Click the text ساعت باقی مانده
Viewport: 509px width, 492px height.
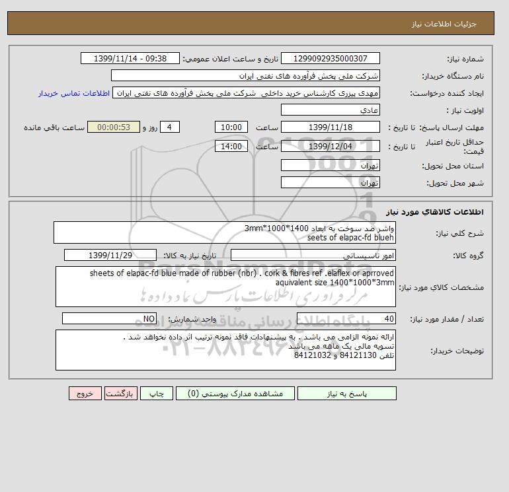(x=54, y=127)
